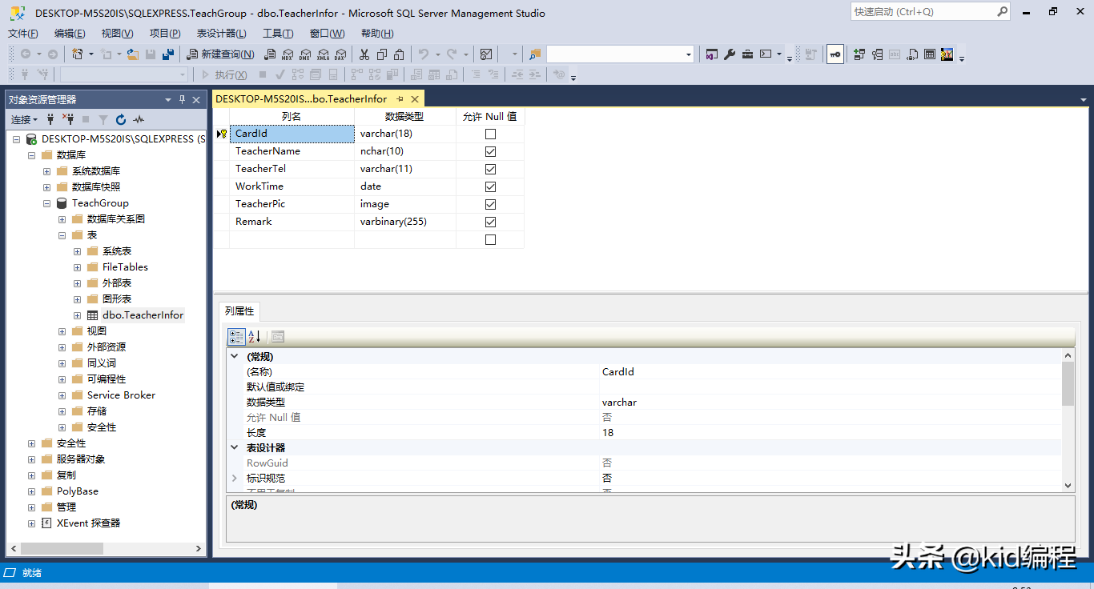The height and width of the screenshot is (589, 1094).
Task: Collapse the TeachGroup database node
Action: [47, 203]
